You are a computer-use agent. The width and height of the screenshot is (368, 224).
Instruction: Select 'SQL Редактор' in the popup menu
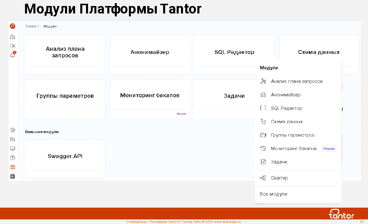pyautogui.click(x=287, y=108)
